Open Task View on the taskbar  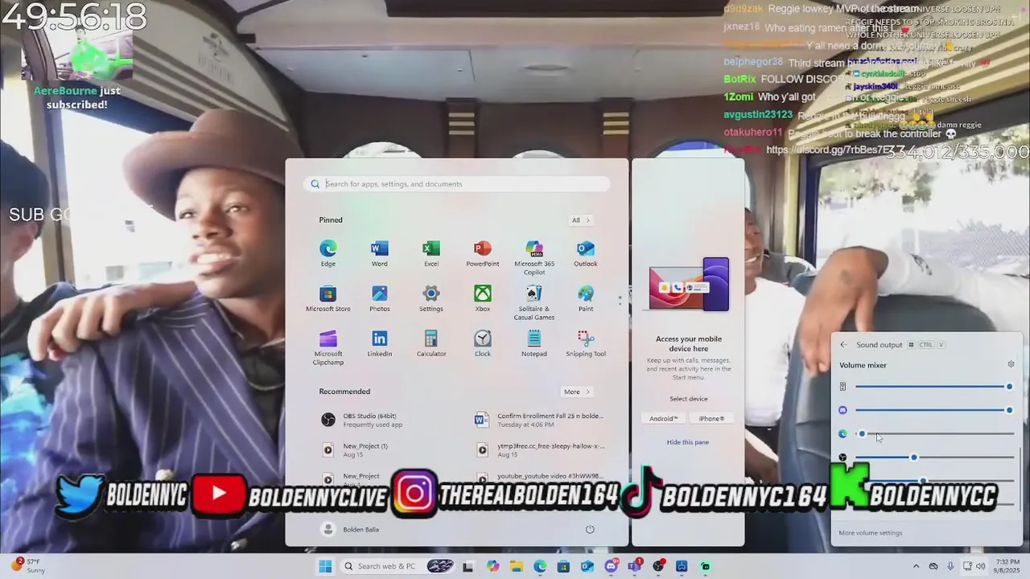coord(468,566)
